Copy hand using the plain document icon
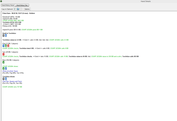The height and width of the screenshot is (121, 177). (21, 9)
